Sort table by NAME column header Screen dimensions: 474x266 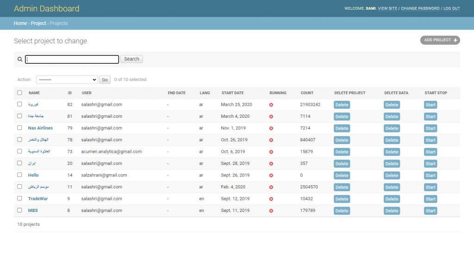(34, 93)
